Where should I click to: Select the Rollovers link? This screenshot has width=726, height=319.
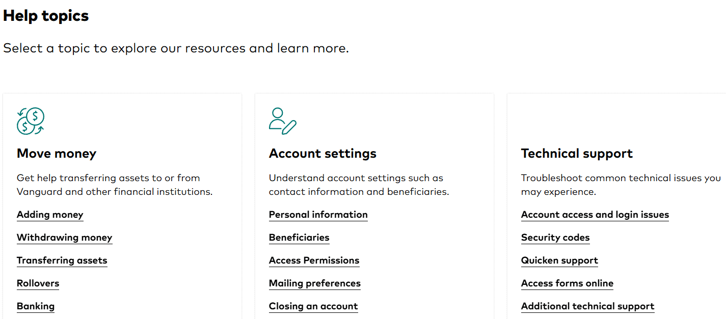click(38, 283)
